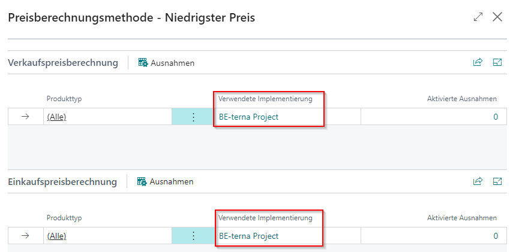The width and height of the screenshot is (516, 252).
Task: Share the Verkaufspreisberechnung list
Action: coord(478,62)
